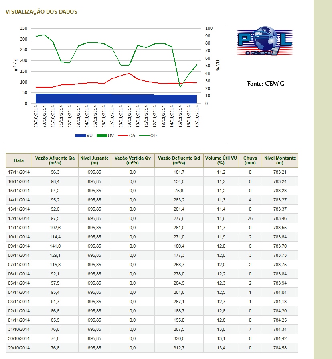The image size is (332, 359).
Task: Click the 90 label on the right axis
Action: (x=208, y=36)
